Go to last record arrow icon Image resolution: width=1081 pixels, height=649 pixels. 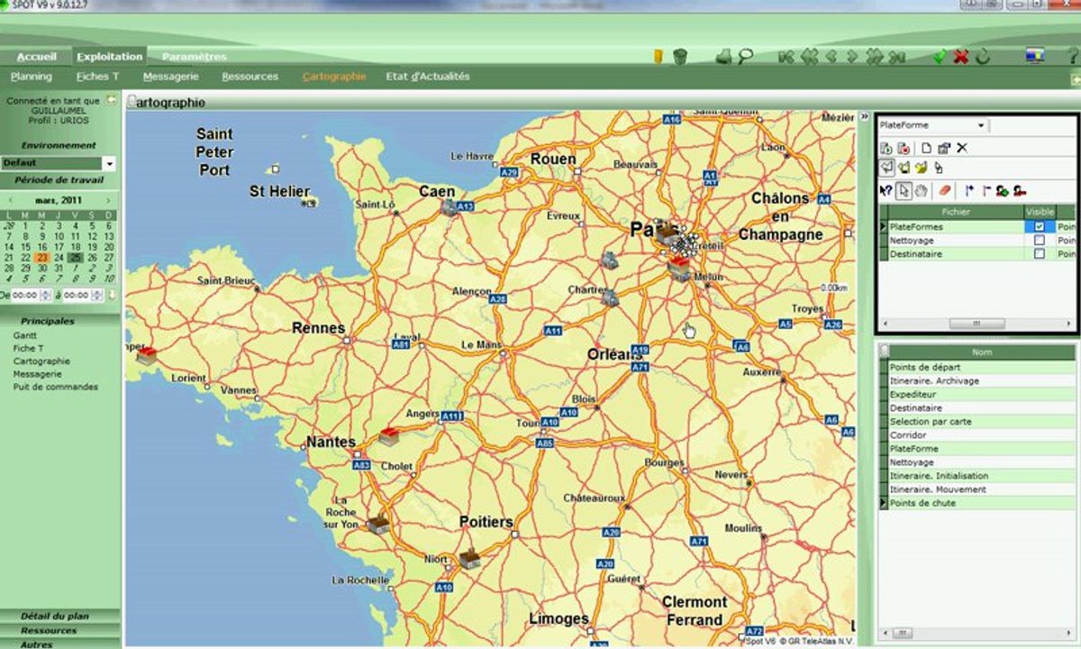pyautogui.click(x=896, y=56)
